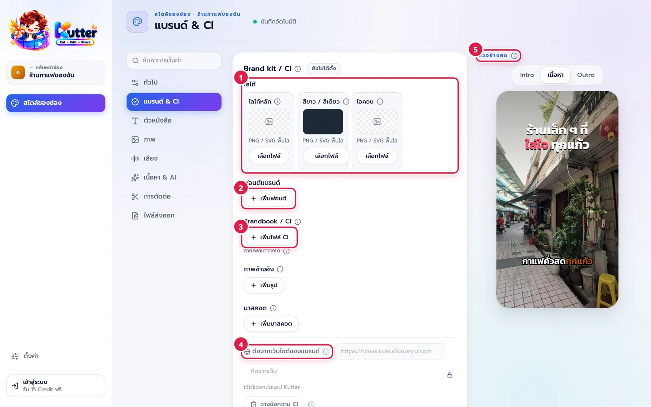Focus the ค้นหาการตั้งค่า search field

(174, 61)
